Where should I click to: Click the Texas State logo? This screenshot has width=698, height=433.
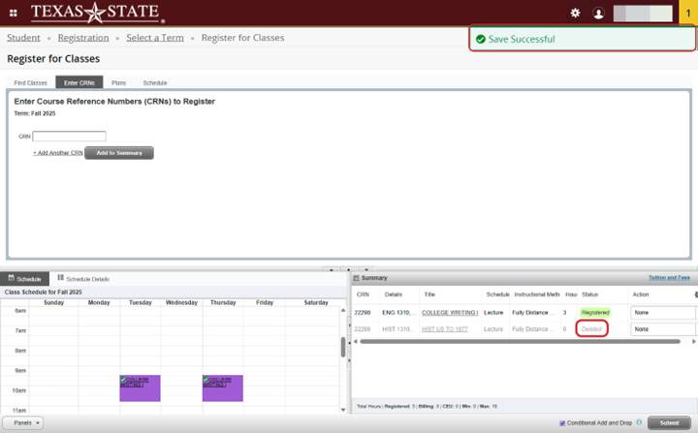pyautogui.click(x=97, y=13)
